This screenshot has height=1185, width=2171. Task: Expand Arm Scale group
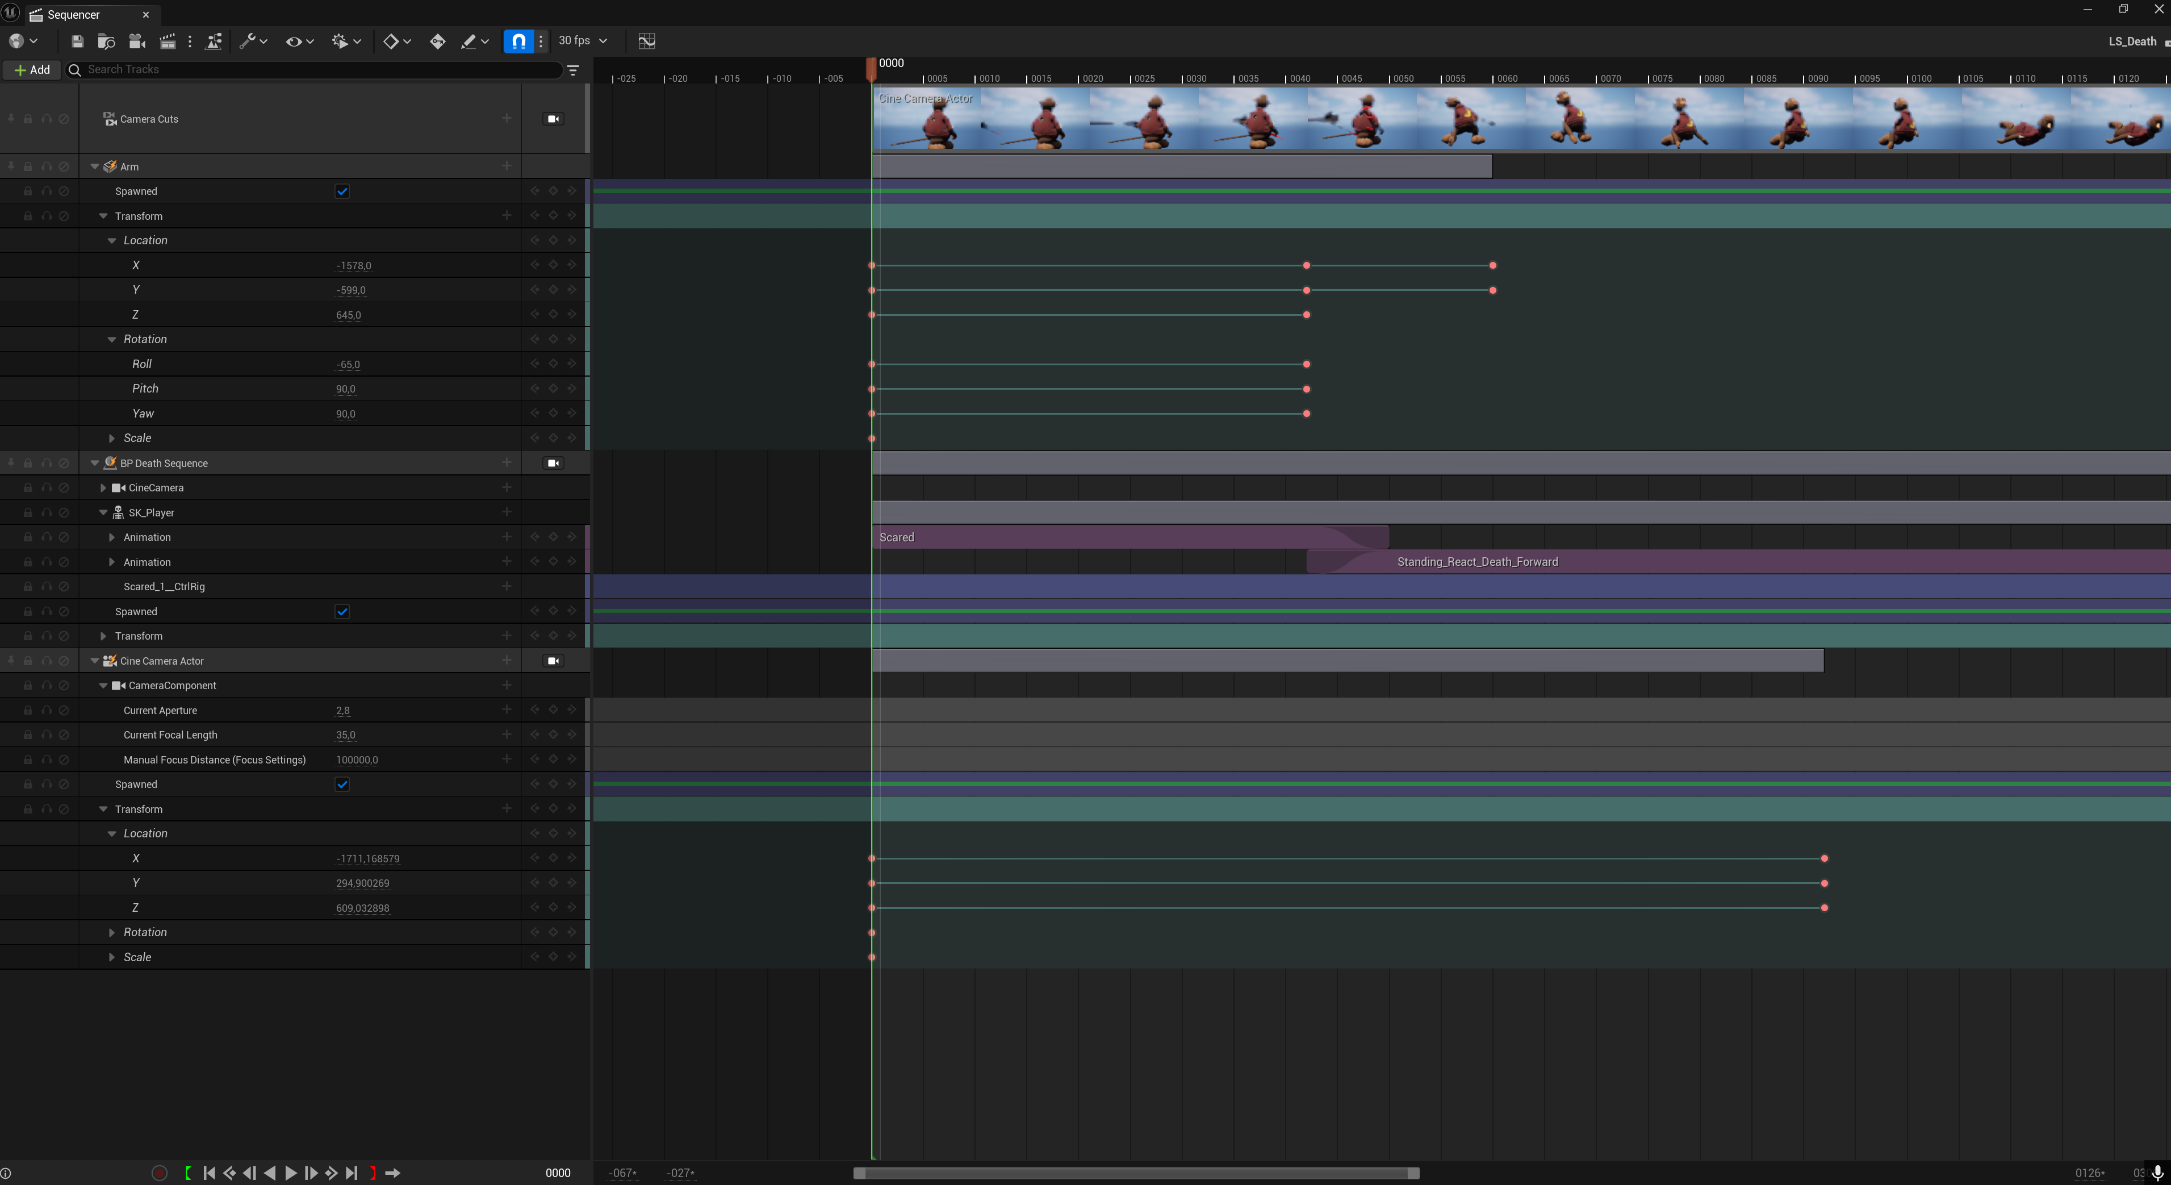(111, 438)
